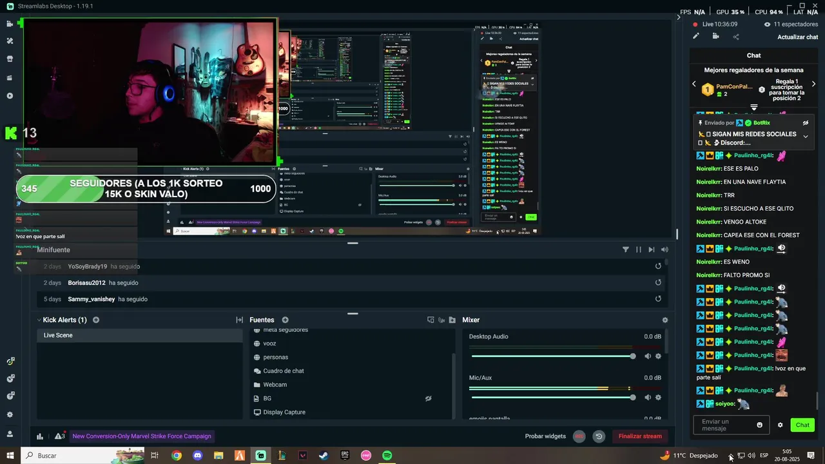Click Finalizar stream button
Viewport: 825px width, 464px height.
[x=640, y=436]
